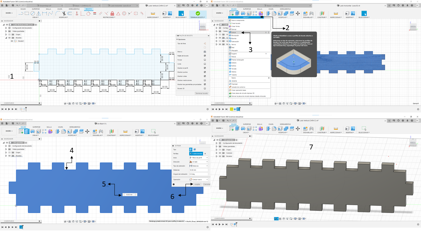Play the timeline in the sketch window
The image size is (421, 236).
coord(9,109)
